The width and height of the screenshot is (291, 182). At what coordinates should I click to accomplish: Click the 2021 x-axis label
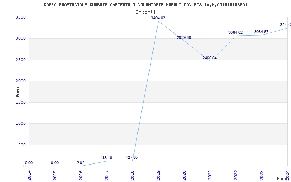210,175
